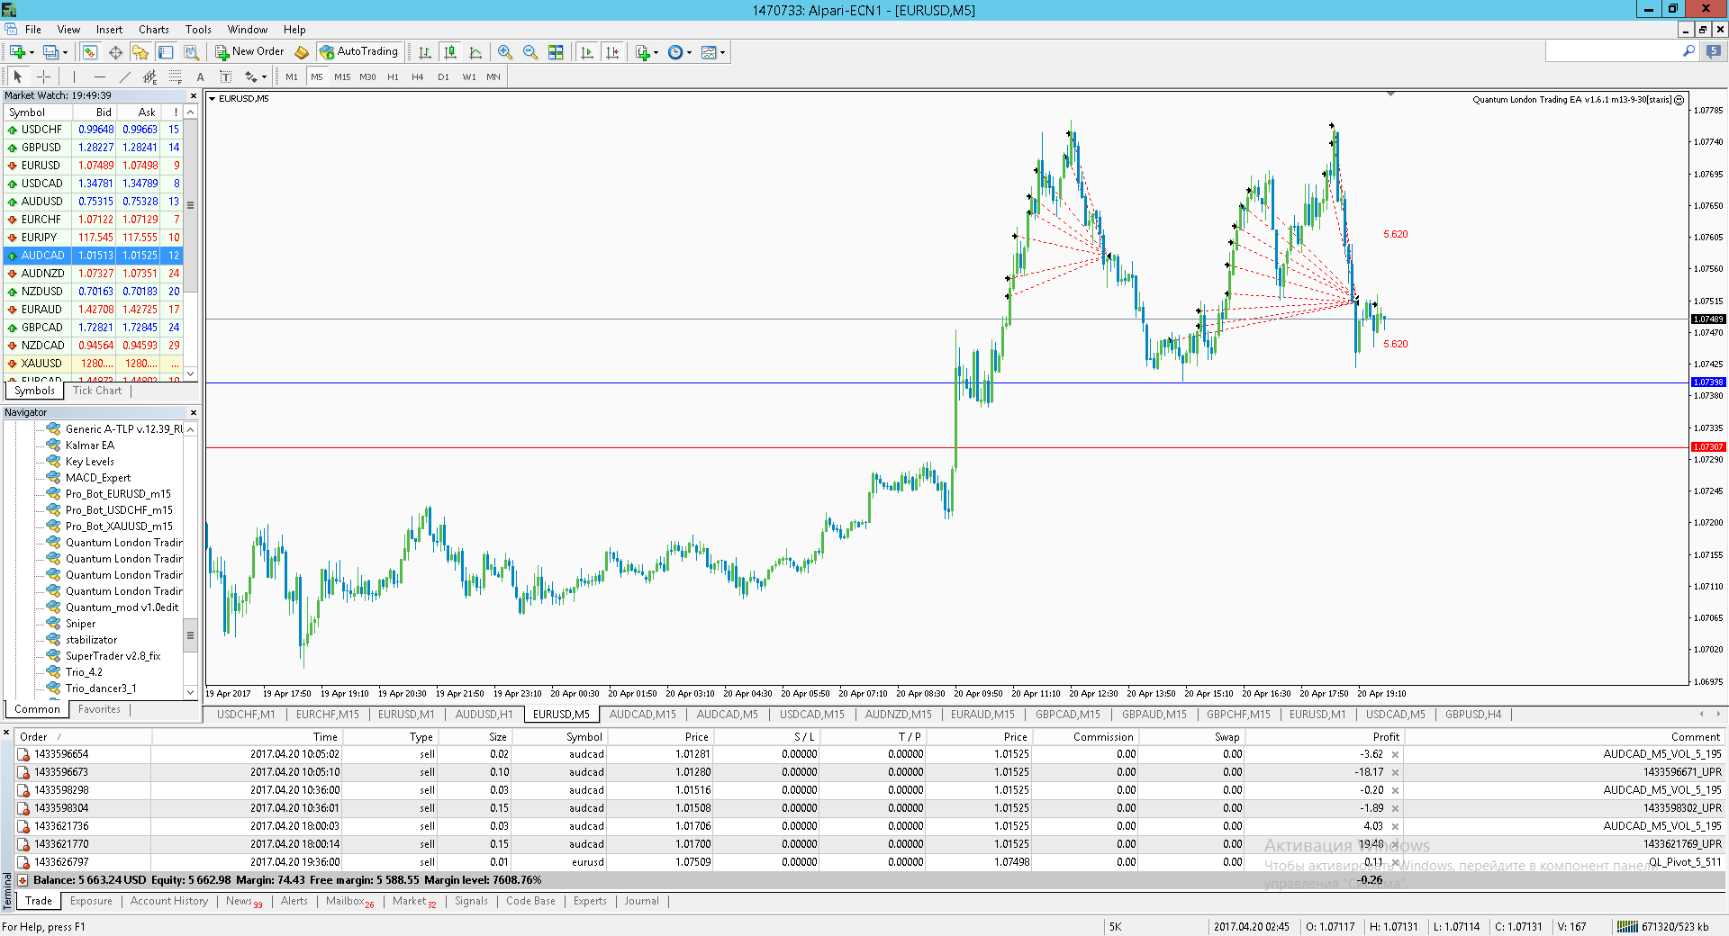Toggle the Market Watch panel
Image resolution: width=1729 pixels, height=936 pixels.
tap(90, 52)
